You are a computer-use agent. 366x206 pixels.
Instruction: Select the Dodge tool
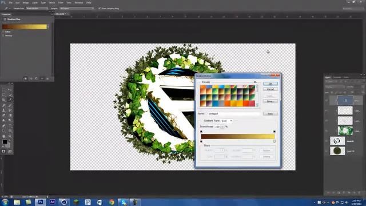pos(10,121)
